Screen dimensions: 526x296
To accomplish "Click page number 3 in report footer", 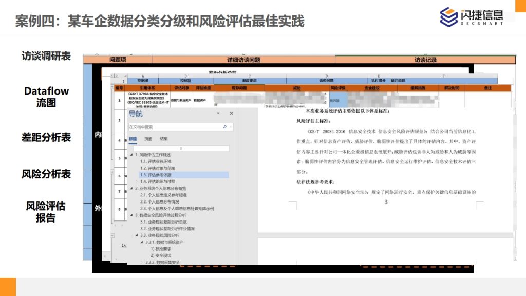I will tap(386, 202).
